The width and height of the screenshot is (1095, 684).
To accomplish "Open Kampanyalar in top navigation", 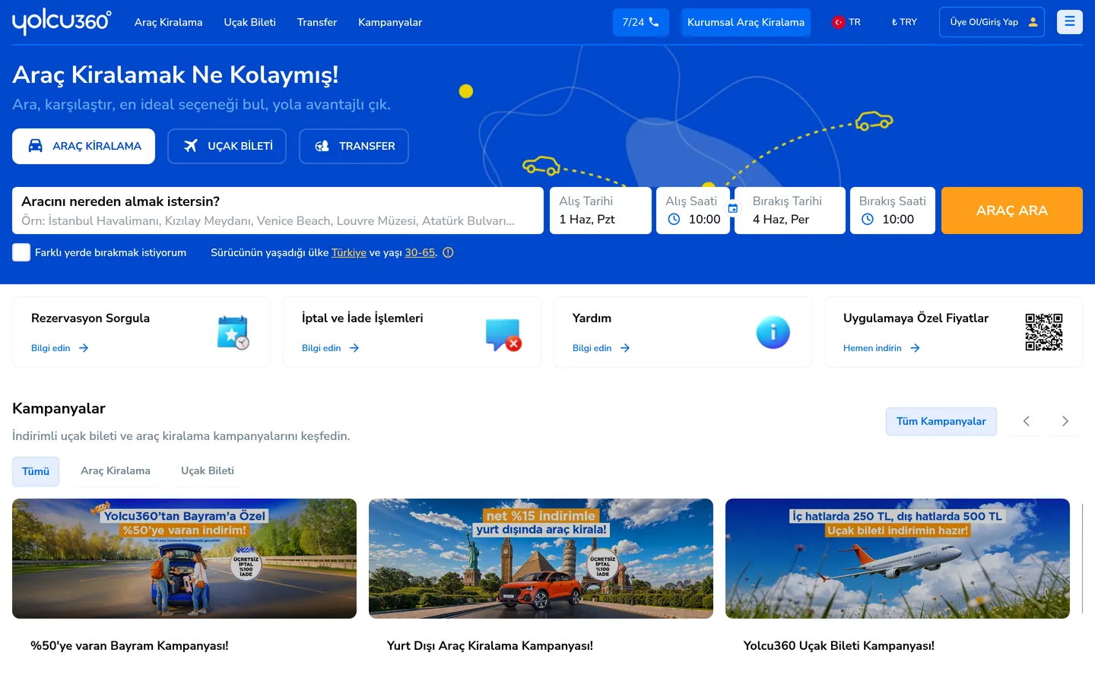I will coord(390,22).
